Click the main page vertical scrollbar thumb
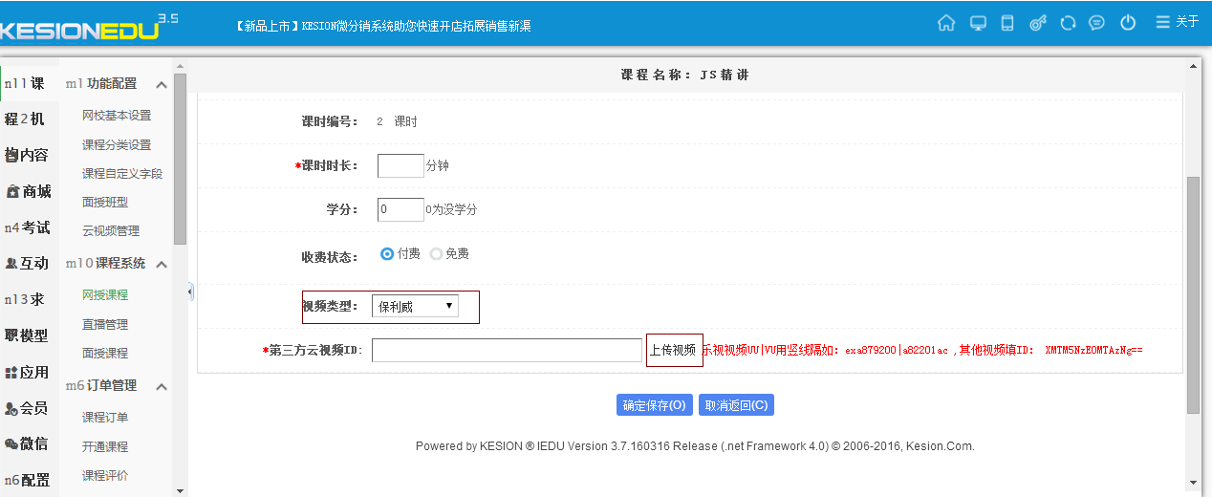The image size is (1212, 497). click(1192, 294)
